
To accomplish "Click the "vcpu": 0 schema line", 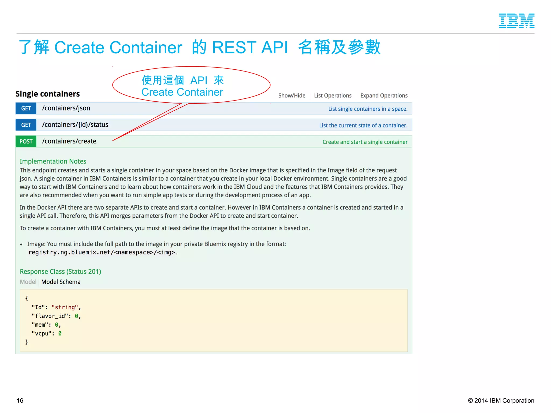I will pyautogui.click(x=47, y=333).
